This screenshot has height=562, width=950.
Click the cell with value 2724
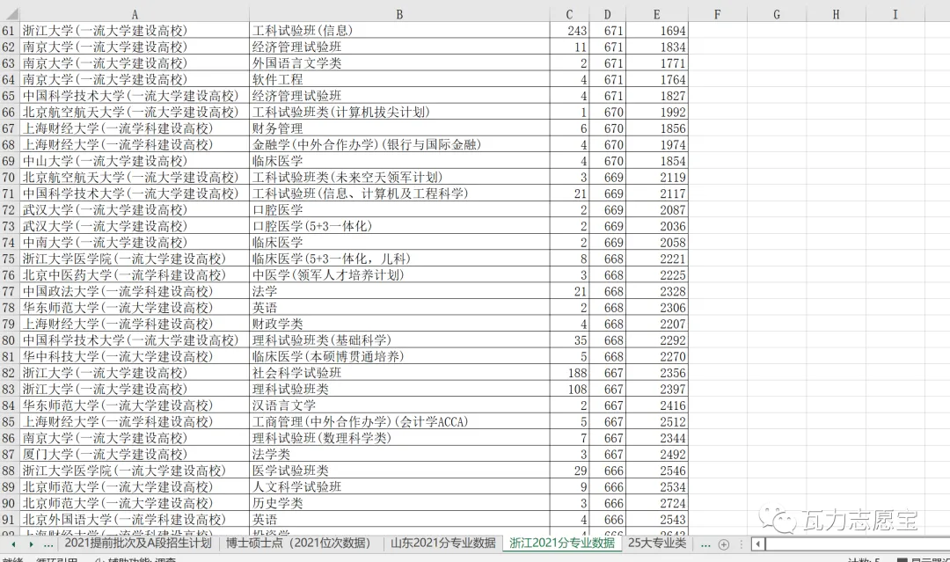point(657,503)
